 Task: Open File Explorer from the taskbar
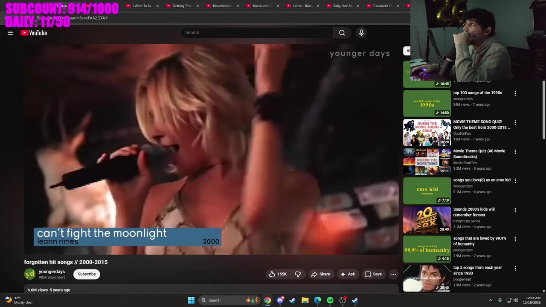[305, 300]
